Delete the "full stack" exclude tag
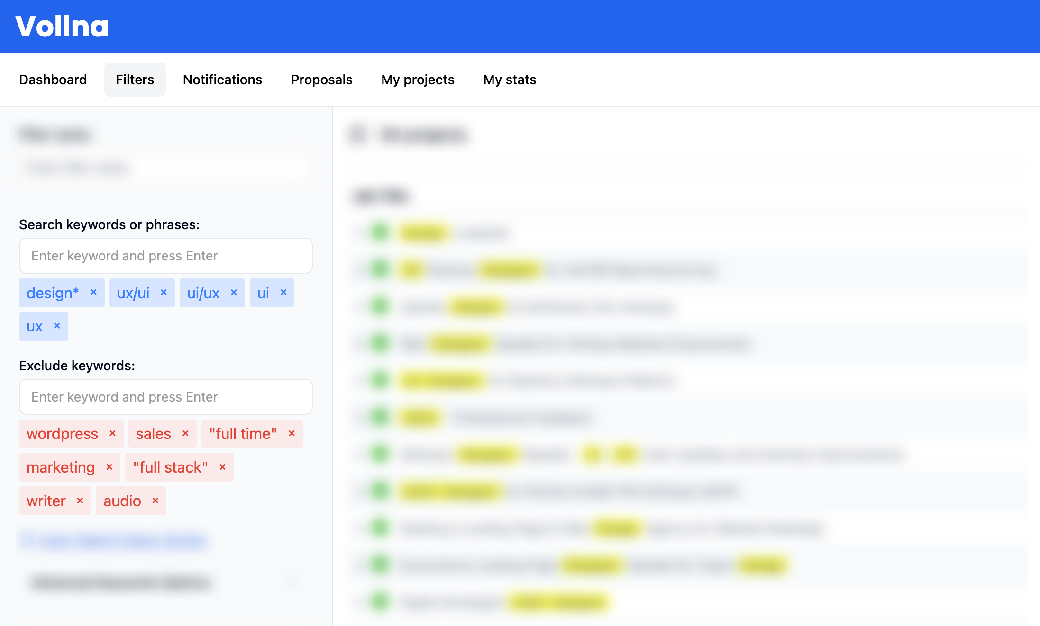The height and width of the screenshot is (626, 1040). (x=222, y=467)
